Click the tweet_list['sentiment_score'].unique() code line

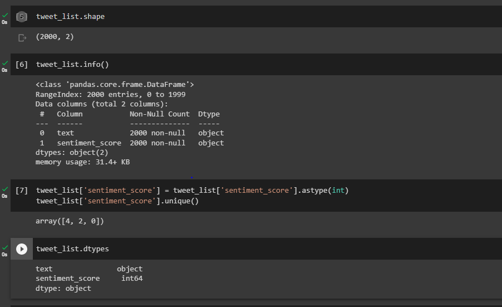click(x=117, y=201)
